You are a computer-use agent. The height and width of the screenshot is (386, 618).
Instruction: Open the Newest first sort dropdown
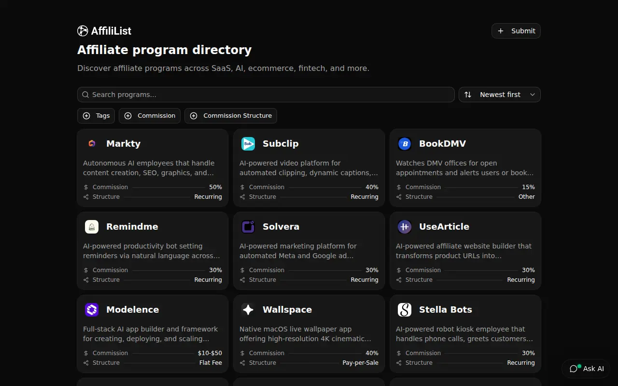pyautogui.click(x=500, y=95)
